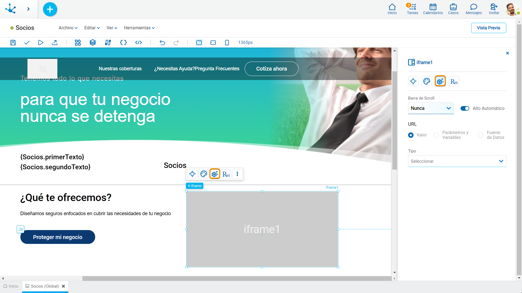The width and height of the screenshot is (522, 293).
Task: Click the publish export icon
Action: tap(55, 43)
